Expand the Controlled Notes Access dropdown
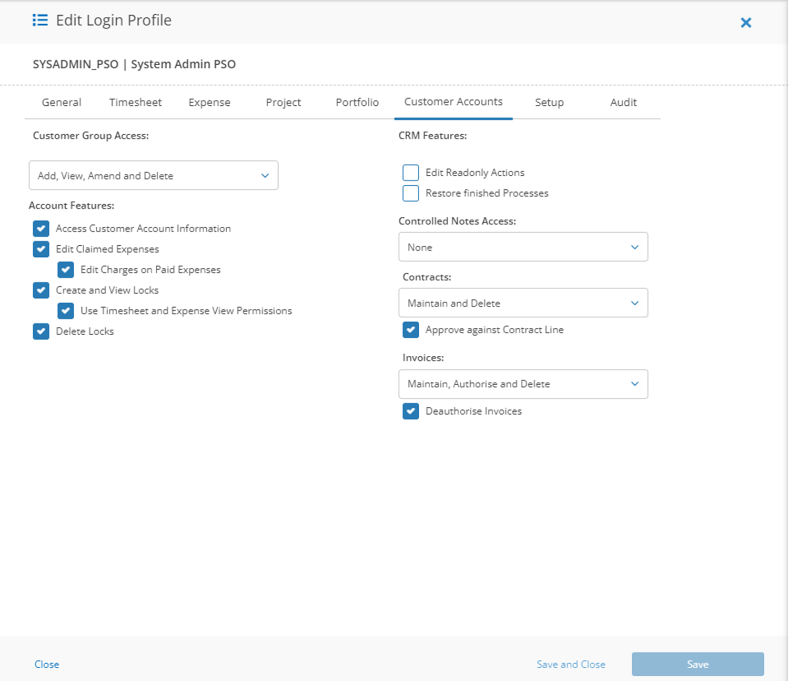The image size is (788, 681). [523, 247]
